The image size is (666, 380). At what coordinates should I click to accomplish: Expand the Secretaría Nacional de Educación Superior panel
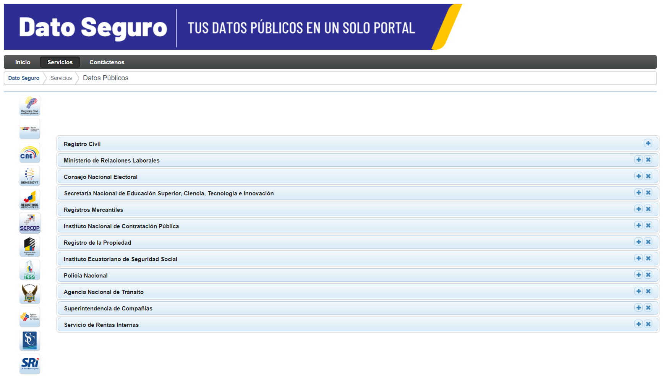[x=638, y=193]
